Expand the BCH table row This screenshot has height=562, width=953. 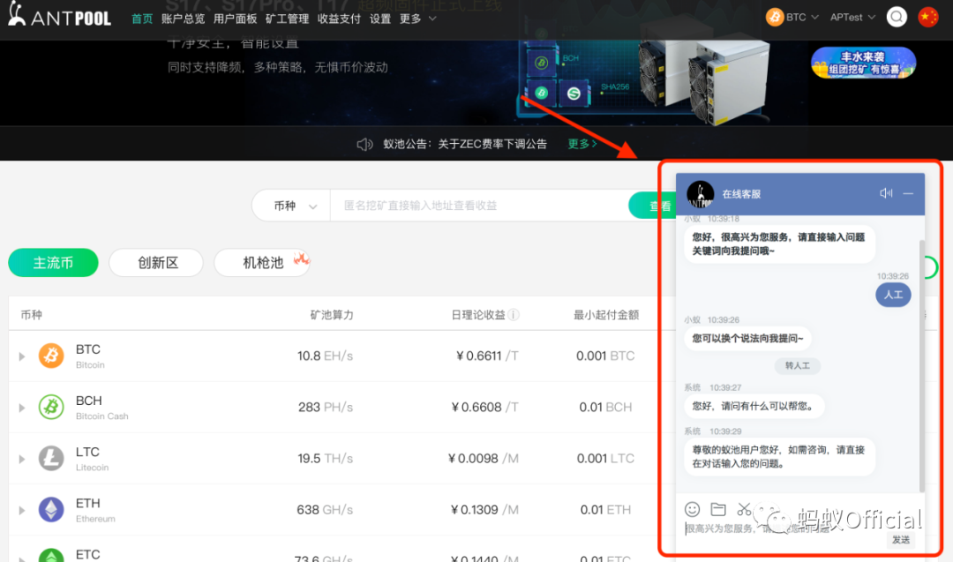pos(22,408)
